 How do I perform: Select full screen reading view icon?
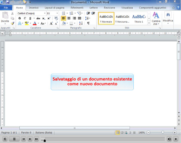click(122, 133)
